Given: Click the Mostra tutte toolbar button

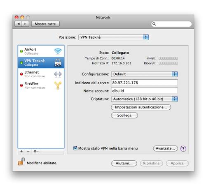Looking at the screenshot, I should tap(45, 24).
